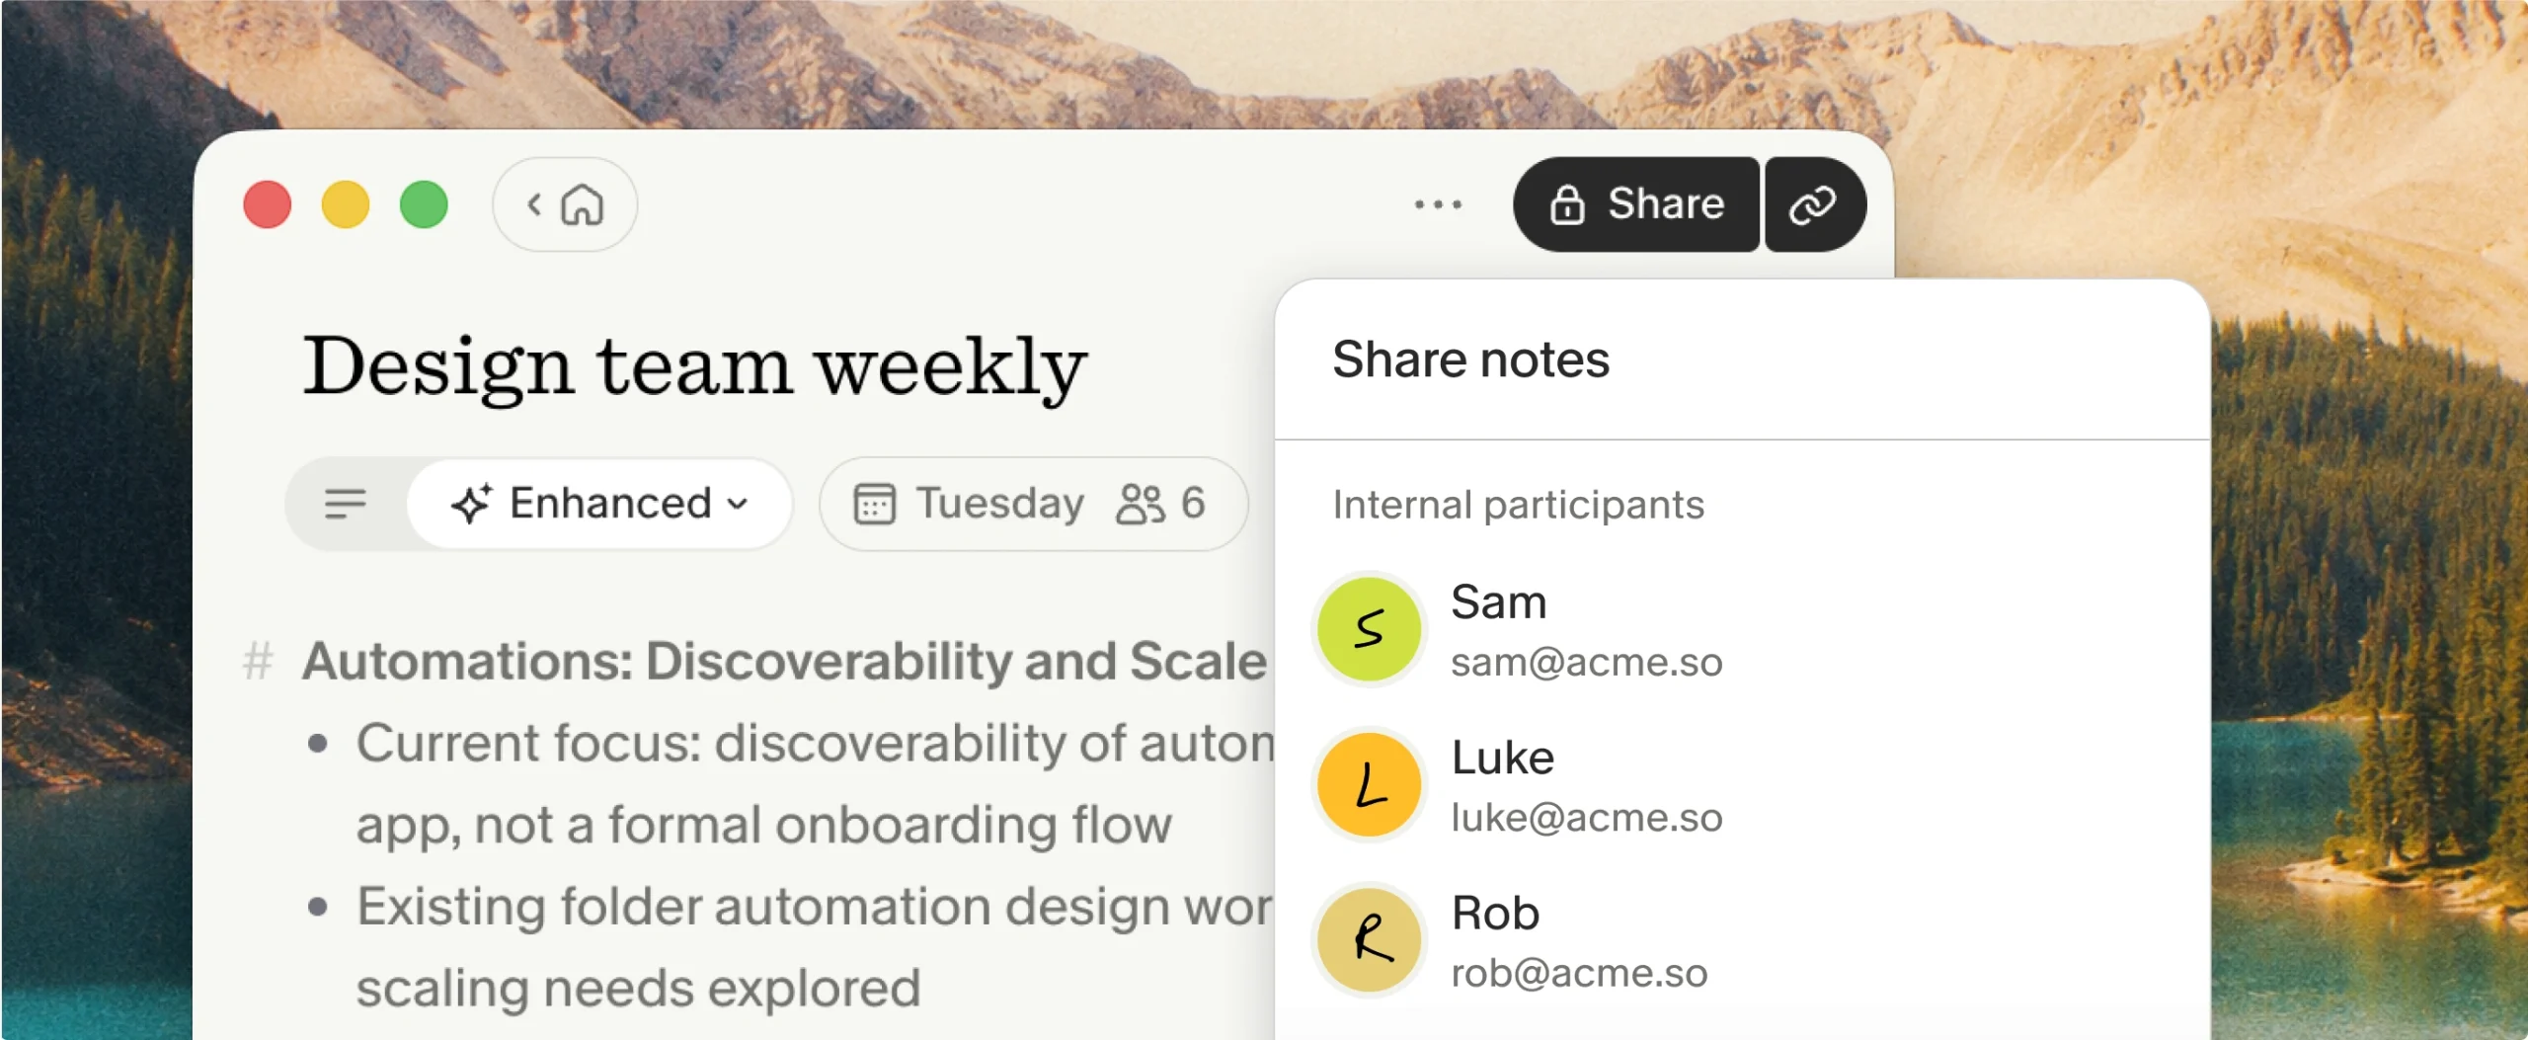Image resolution: width=2528 pixels, height=1040 pixels.
Task: Open the Tuesday meeting details pill
Action: (1033, 504)
